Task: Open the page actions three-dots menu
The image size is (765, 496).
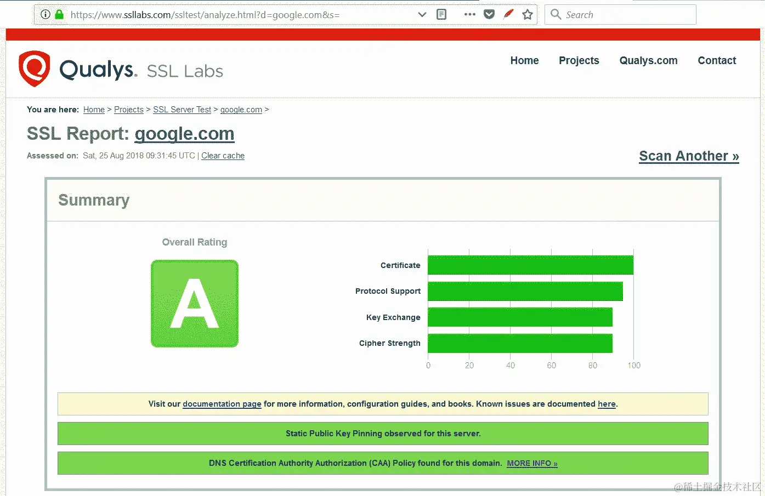Action: 469,15
